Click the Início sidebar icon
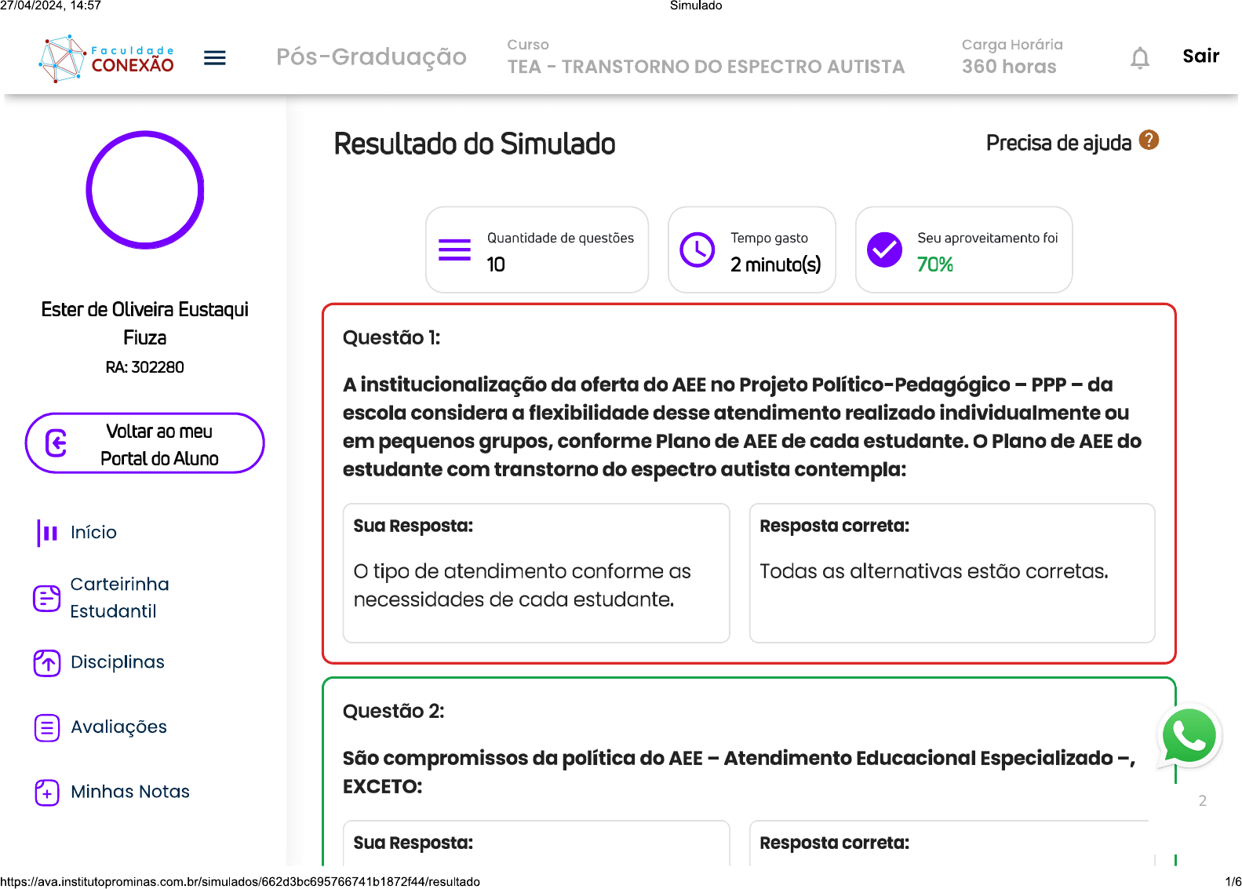 pyautogui.click(x=47, y=533)
